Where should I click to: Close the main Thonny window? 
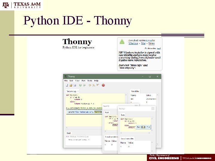(157, 77)
